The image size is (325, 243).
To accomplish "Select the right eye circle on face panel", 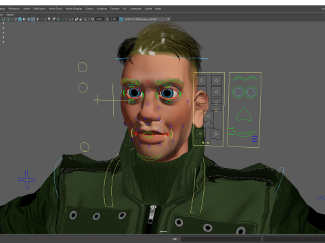I will tap(251, 92).
